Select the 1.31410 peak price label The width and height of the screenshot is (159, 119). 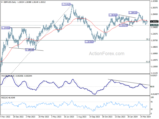click(66, 4)
